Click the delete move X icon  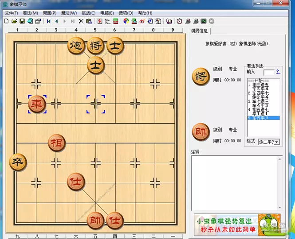click(81, 21)
